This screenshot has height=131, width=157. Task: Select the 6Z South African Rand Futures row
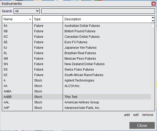tap(76, 75)
